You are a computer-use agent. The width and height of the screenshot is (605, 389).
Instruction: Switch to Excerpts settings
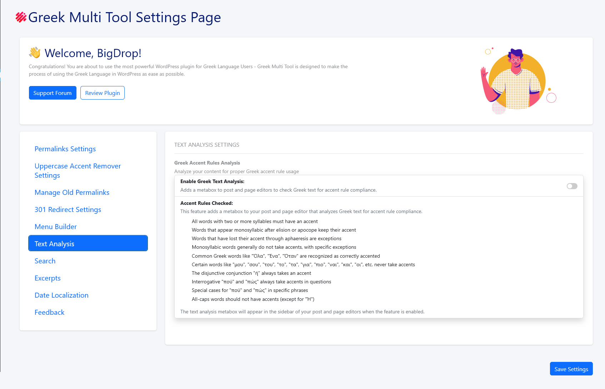(x=48, y=278)
